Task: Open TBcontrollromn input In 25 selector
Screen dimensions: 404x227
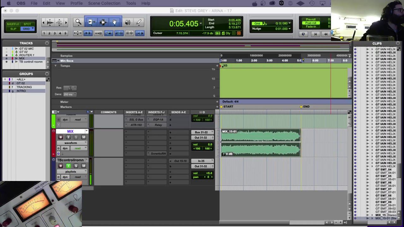Action: 202,161
